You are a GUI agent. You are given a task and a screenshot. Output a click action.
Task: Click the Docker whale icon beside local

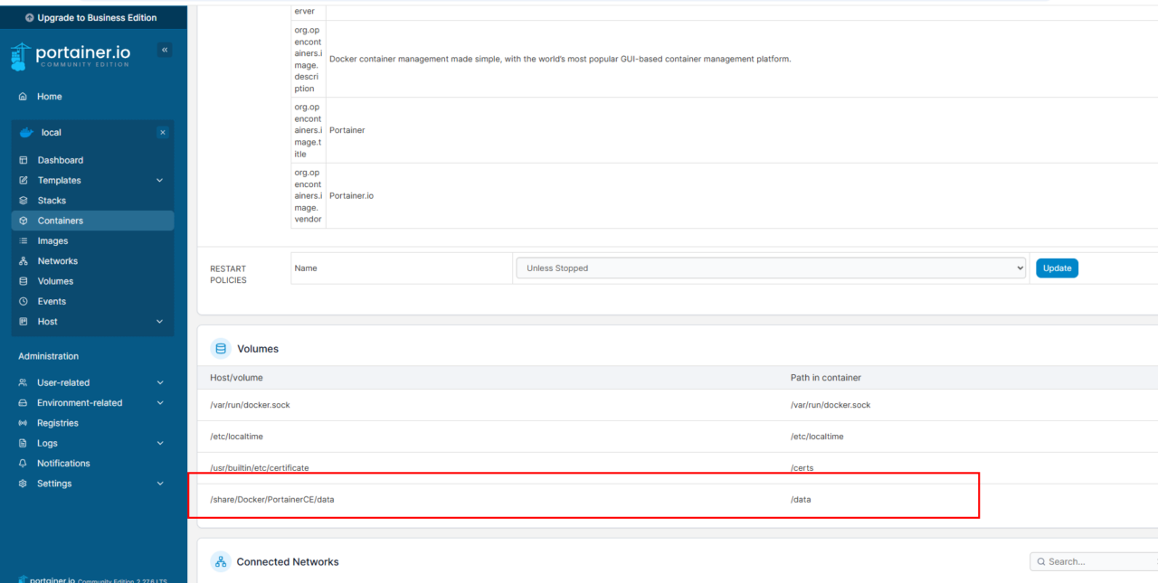pyautogui.click(x=26, y=132)
